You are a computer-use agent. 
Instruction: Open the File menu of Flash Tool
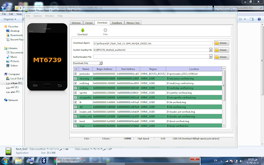pos(28,16)
